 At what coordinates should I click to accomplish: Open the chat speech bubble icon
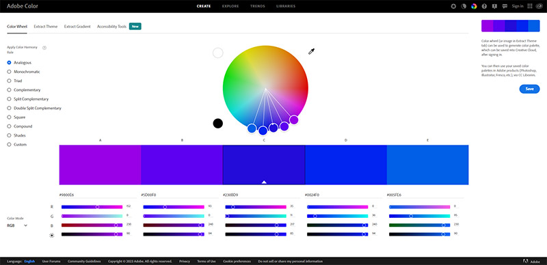(505, 6)
